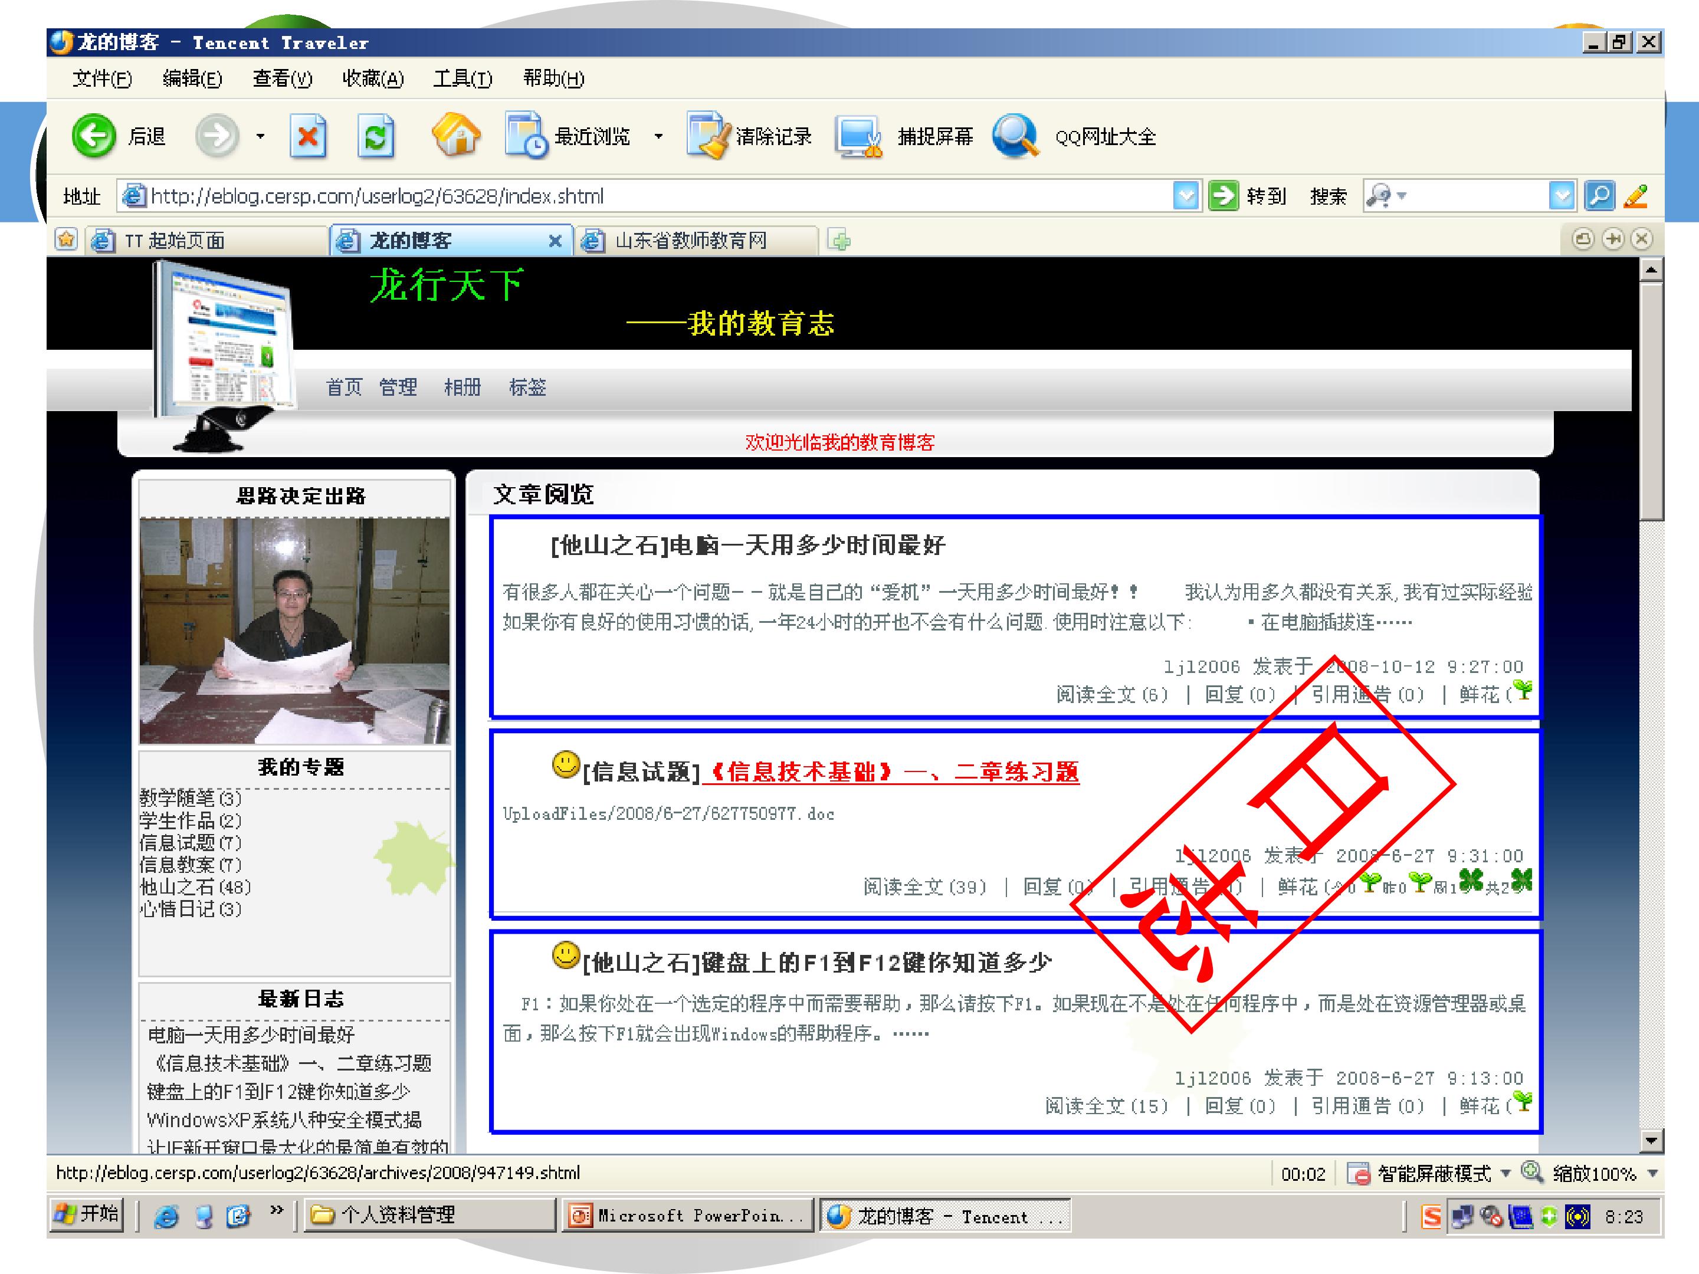Open the red information technology exercises article

coord(891,771)
